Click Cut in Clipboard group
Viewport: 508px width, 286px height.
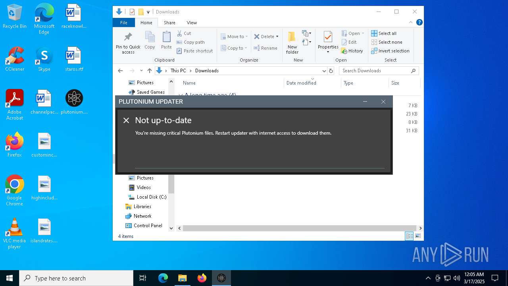184,33
